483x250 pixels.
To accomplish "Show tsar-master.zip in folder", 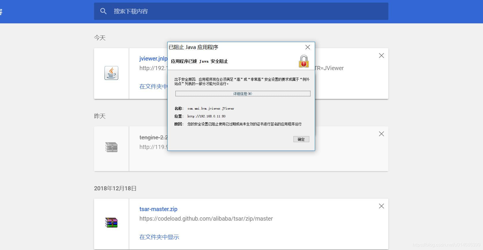I will pos(159,237).
